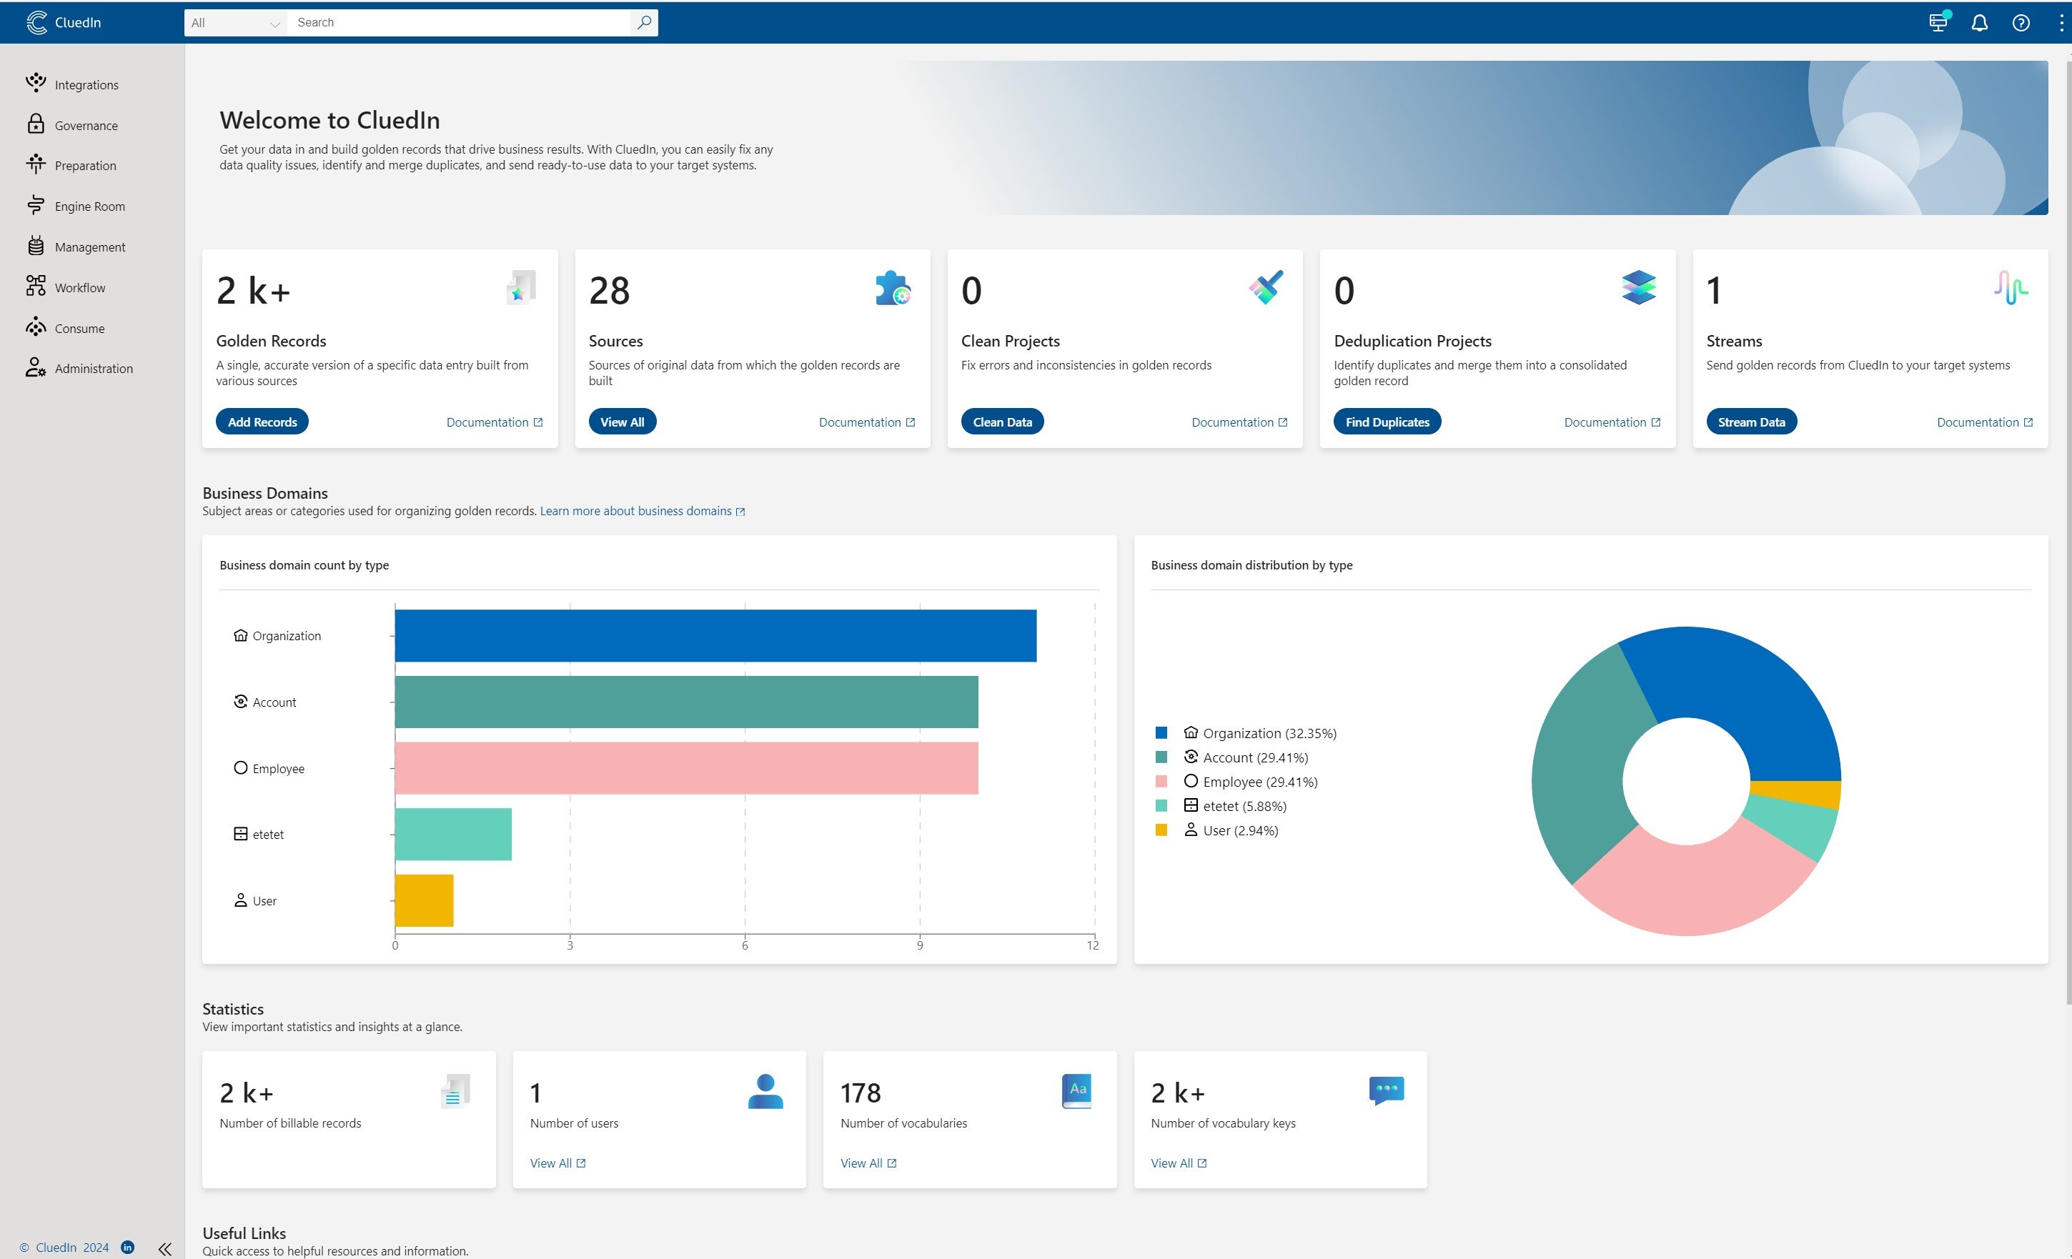Click the Organization bar in bar chart
2072x1259 pixels.
[x=715, y=635]
